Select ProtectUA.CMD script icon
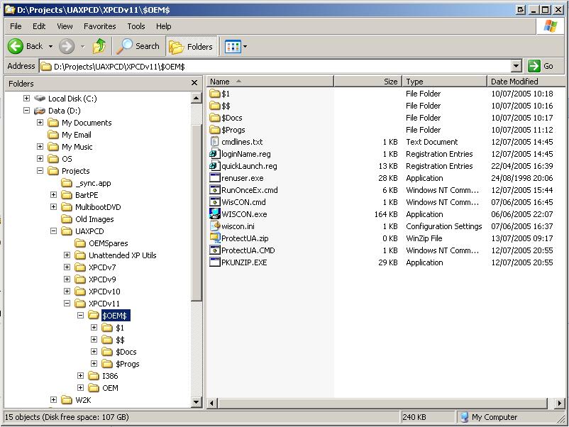The height and width of the screenshot is (427, 569). click(x=215, y=250)
